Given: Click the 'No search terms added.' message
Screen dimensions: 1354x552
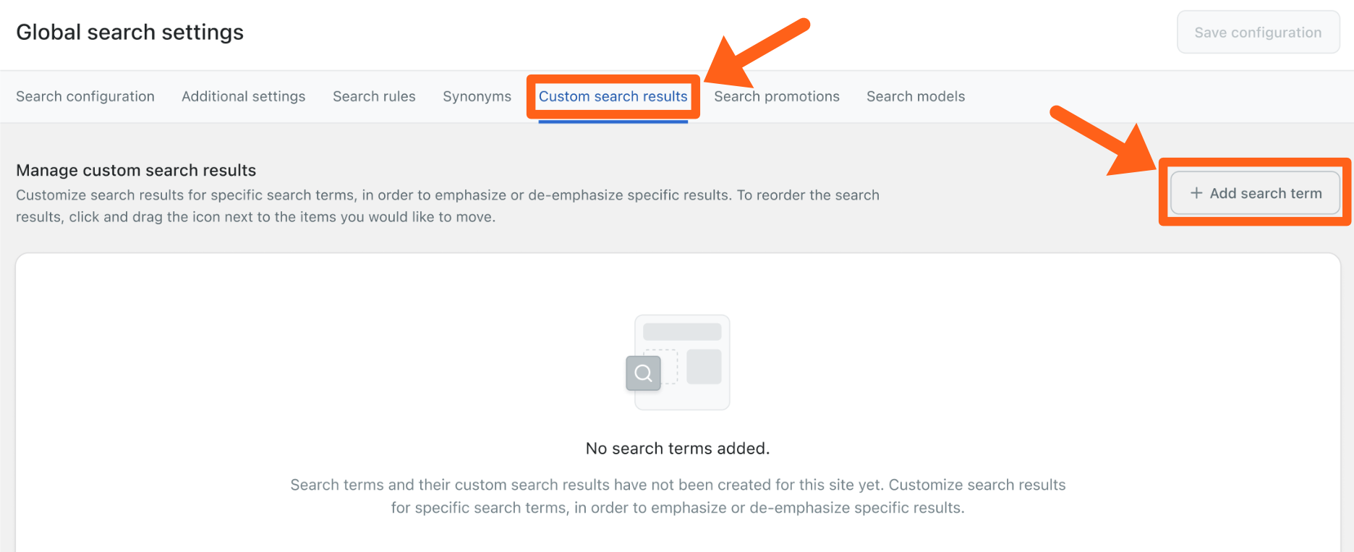Looking at the screenshot, I should point(678,449).
